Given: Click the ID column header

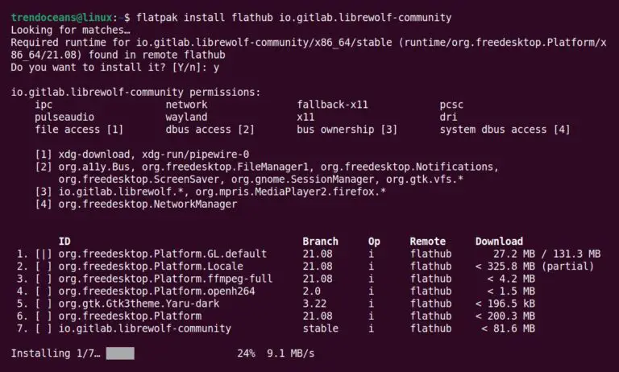Looking at the screenshot, I should 64,242.
